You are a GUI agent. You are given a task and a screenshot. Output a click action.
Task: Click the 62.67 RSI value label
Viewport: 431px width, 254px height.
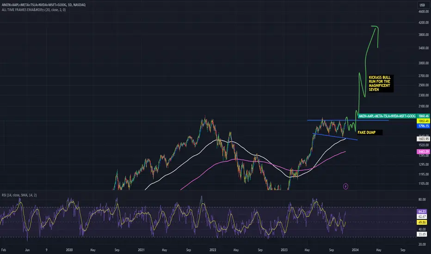[422, 217]
